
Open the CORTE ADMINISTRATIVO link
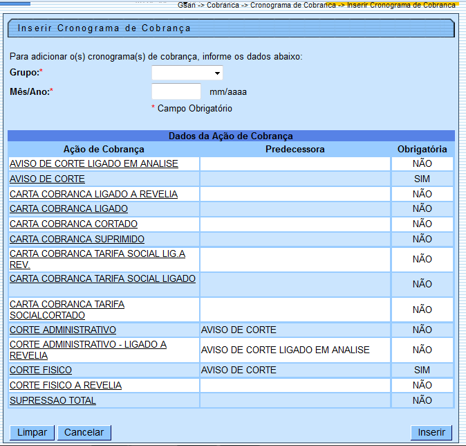[63, 330]
